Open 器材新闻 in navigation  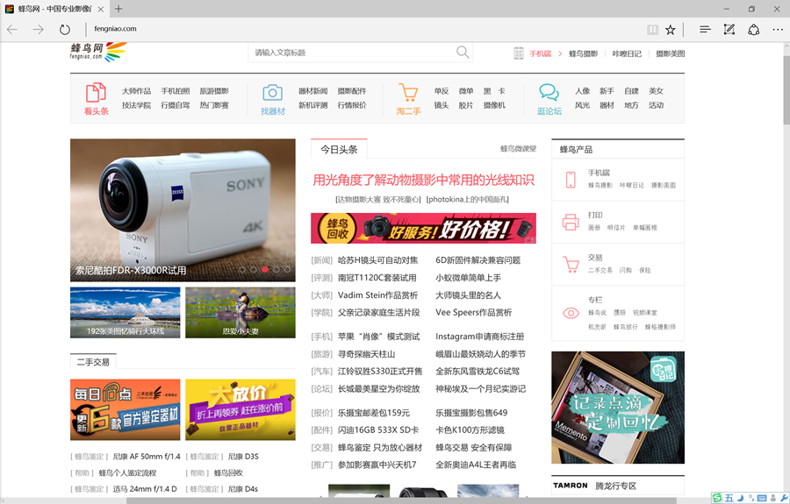click(x=312, y=91)
